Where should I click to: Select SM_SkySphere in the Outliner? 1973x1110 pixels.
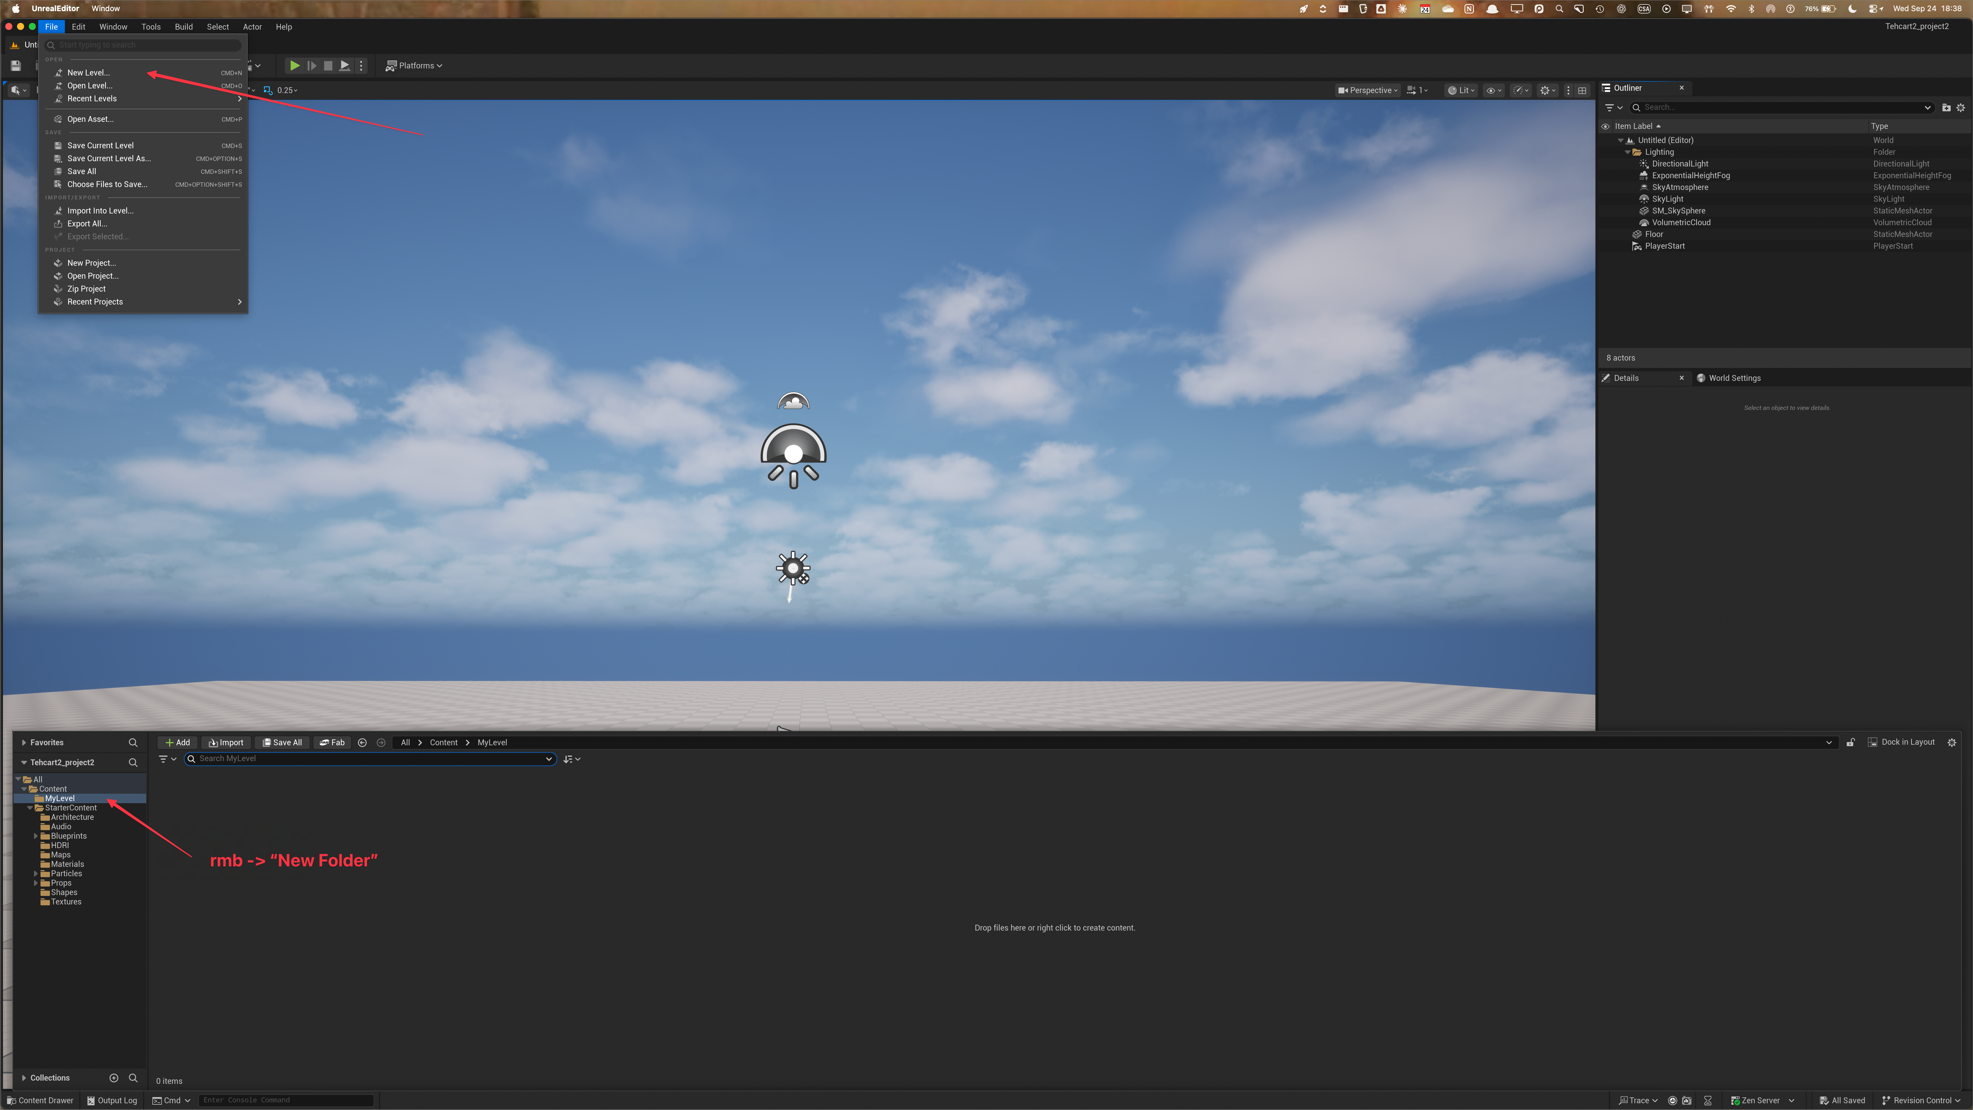[1678, 211]
